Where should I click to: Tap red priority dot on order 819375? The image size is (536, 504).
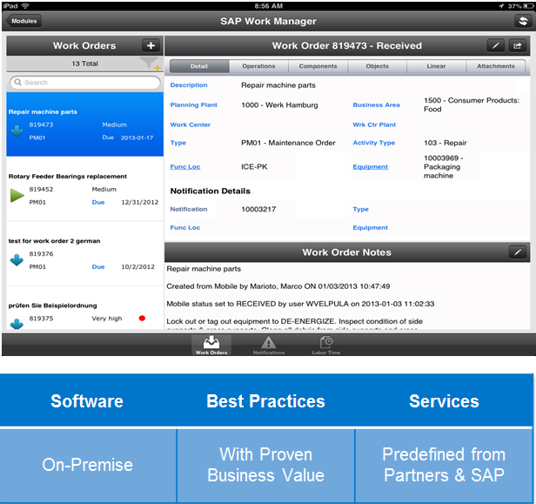pos(142,319)
